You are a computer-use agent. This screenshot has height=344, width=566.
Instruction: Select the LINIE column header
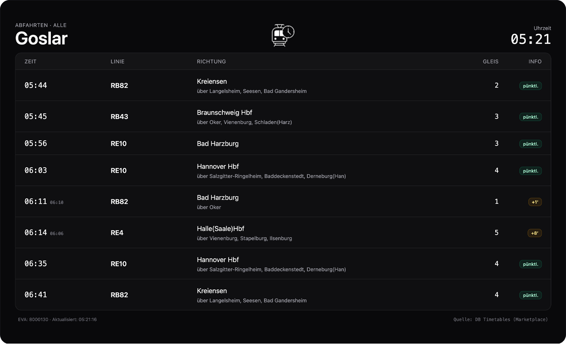[118, 61]
